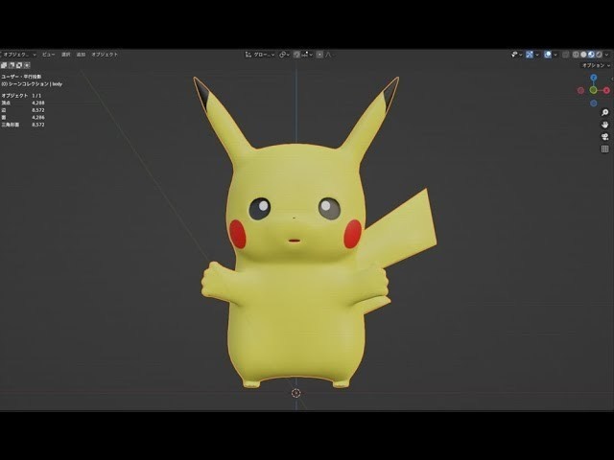Click the オブジェクト 1/1 statistic
The image size is (614, 460).
(x=21, y=96)
